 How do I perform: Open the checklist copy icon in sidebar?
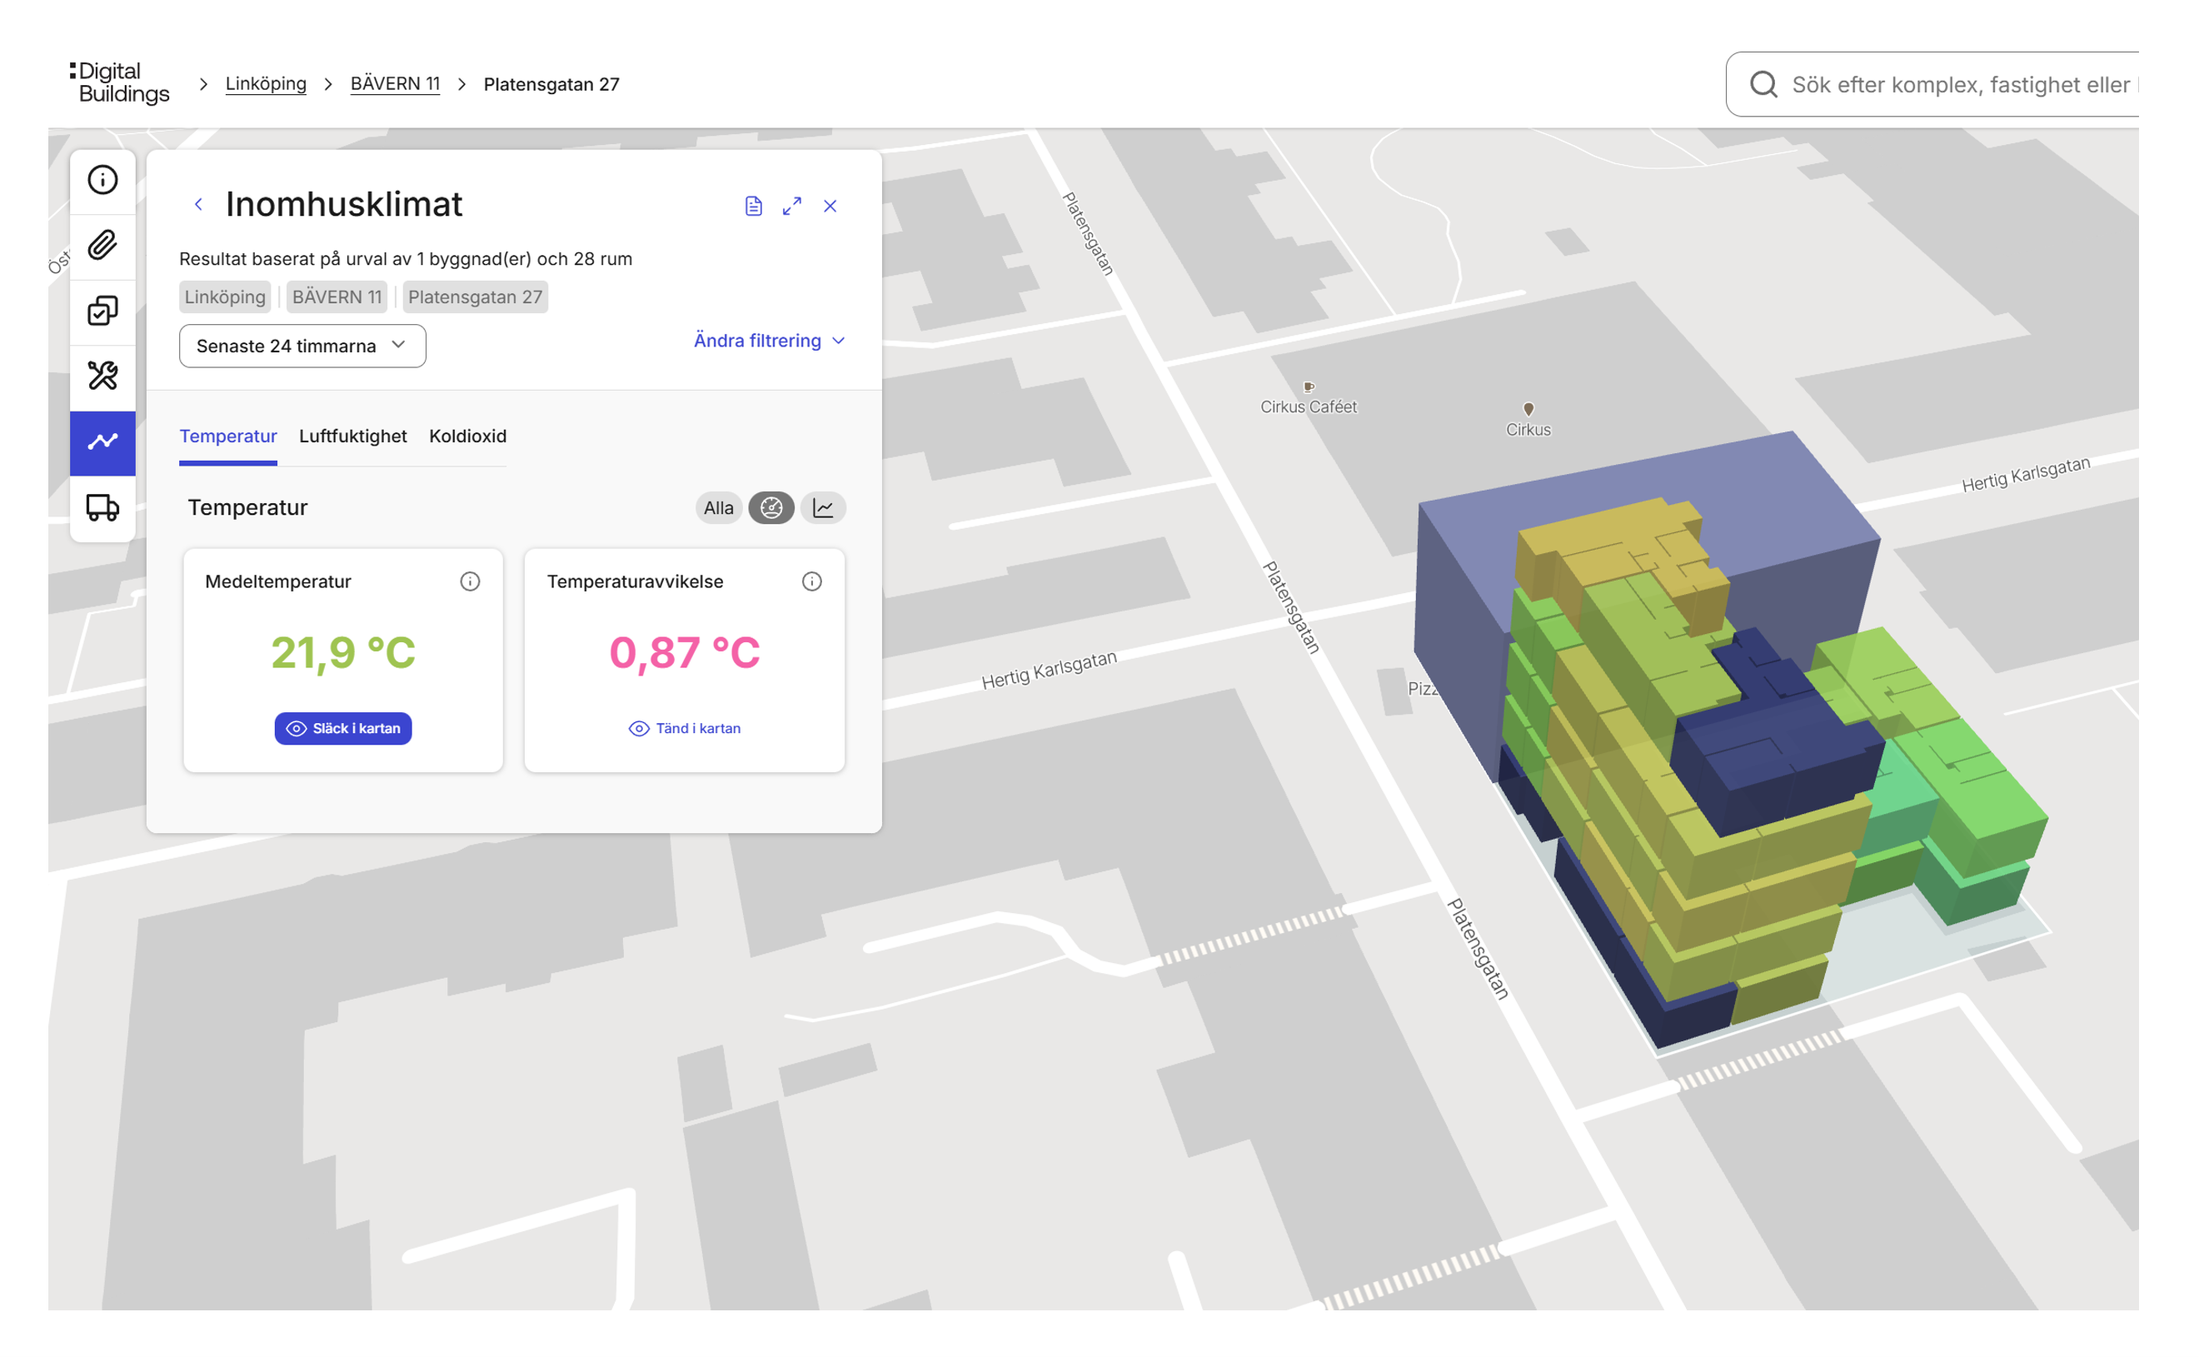pos(102,311)
